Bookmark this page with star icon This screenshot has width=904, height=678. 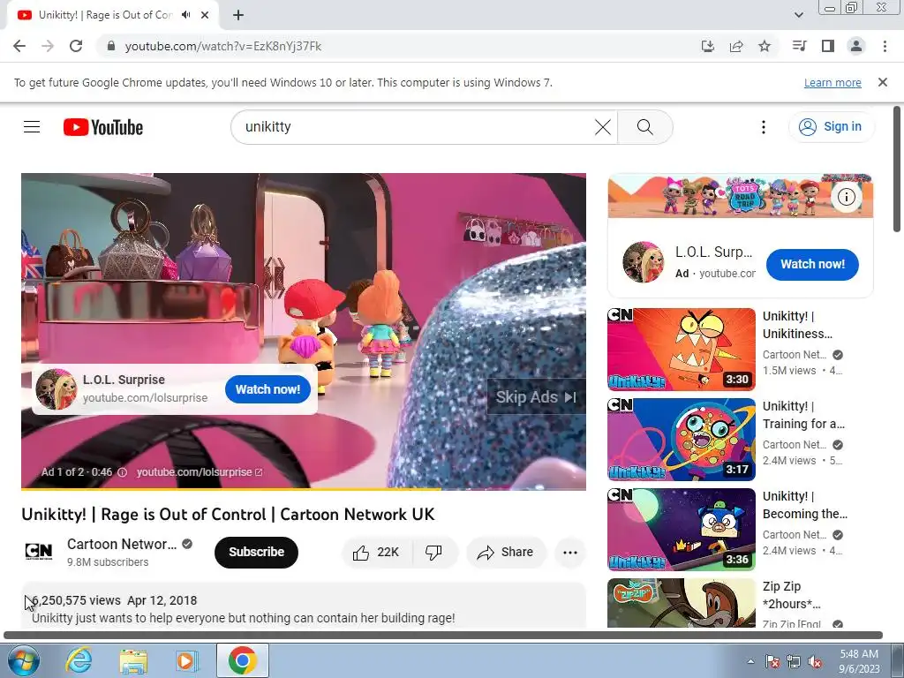coord(765,46)
